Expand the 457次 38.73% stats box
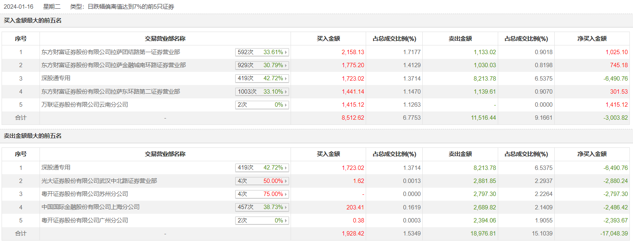Viewport: 633px width, 243px height. (262, 207)
